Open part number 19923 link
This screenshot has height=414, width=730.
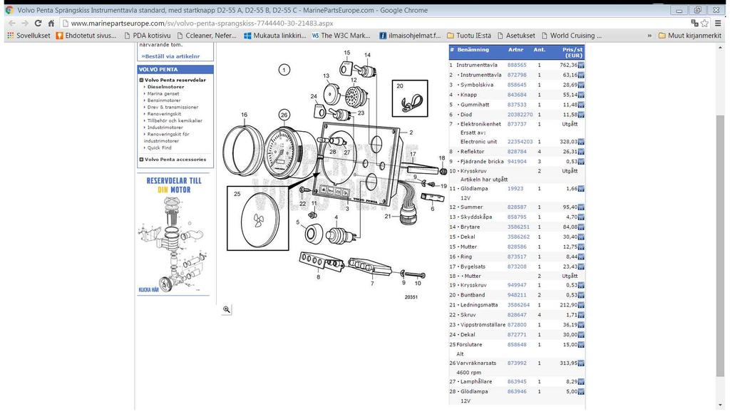pos(515,189)
